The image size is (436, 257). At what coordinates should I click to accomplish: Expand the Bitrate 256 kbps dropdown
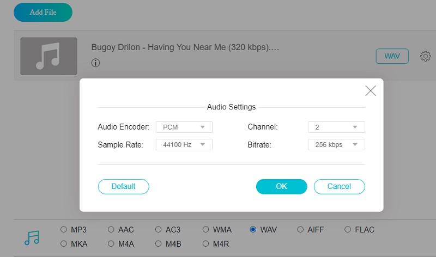tap(336, 145)
